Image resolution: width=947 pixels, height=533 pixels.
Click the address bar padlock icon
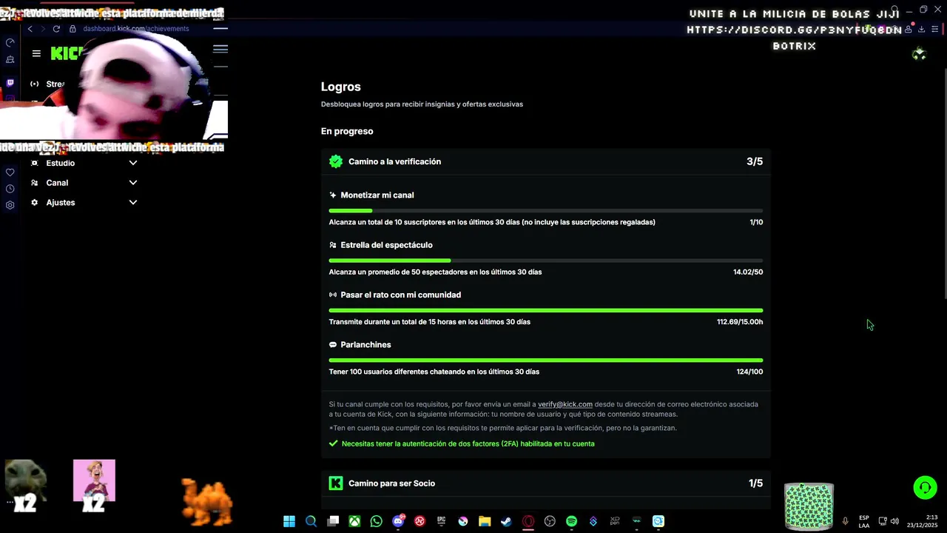point(73,29)
